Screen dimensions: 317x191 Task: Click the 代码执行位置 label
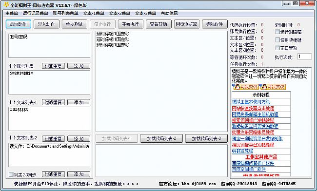coord(244,25)
